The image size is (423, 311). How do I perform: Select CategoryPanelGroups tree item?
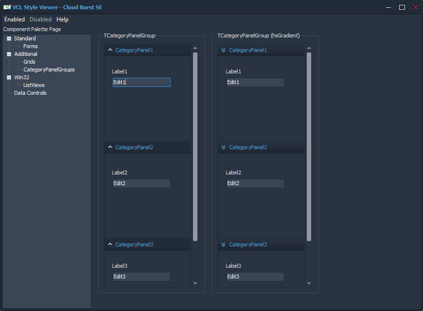[x=49, y=69]
